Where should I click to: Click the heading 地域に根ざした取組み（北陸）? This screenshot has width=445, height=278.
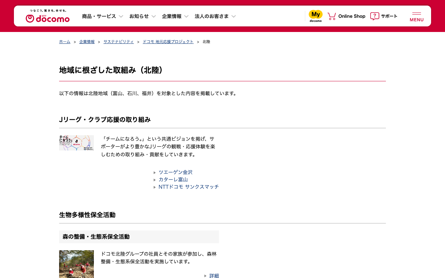[111, 70]
